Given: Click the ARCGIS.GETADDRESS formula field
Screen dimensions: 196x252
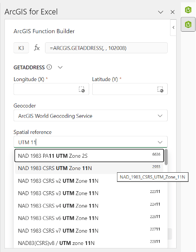Looking at the screenshot, I should [x=106, y=48].
